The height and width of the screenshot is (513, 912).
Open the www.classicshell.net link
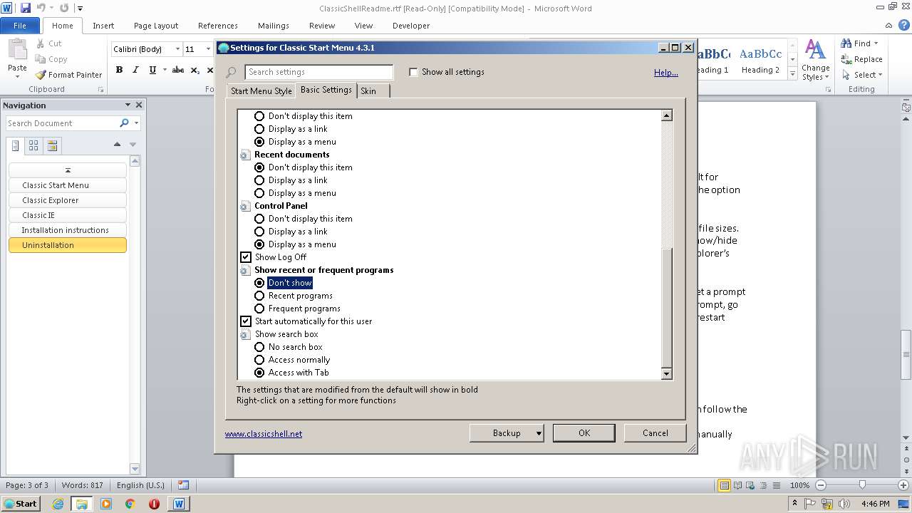[264, 434]
